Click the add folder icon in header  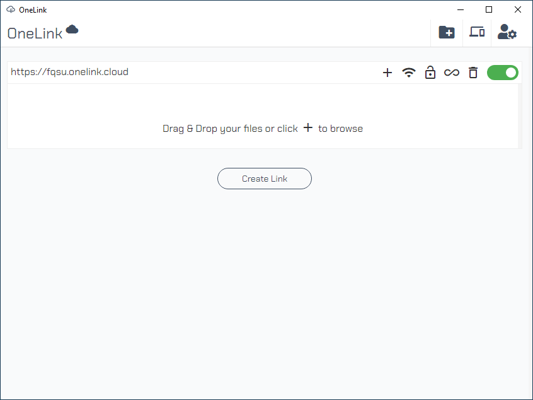[x=446, y=32]
